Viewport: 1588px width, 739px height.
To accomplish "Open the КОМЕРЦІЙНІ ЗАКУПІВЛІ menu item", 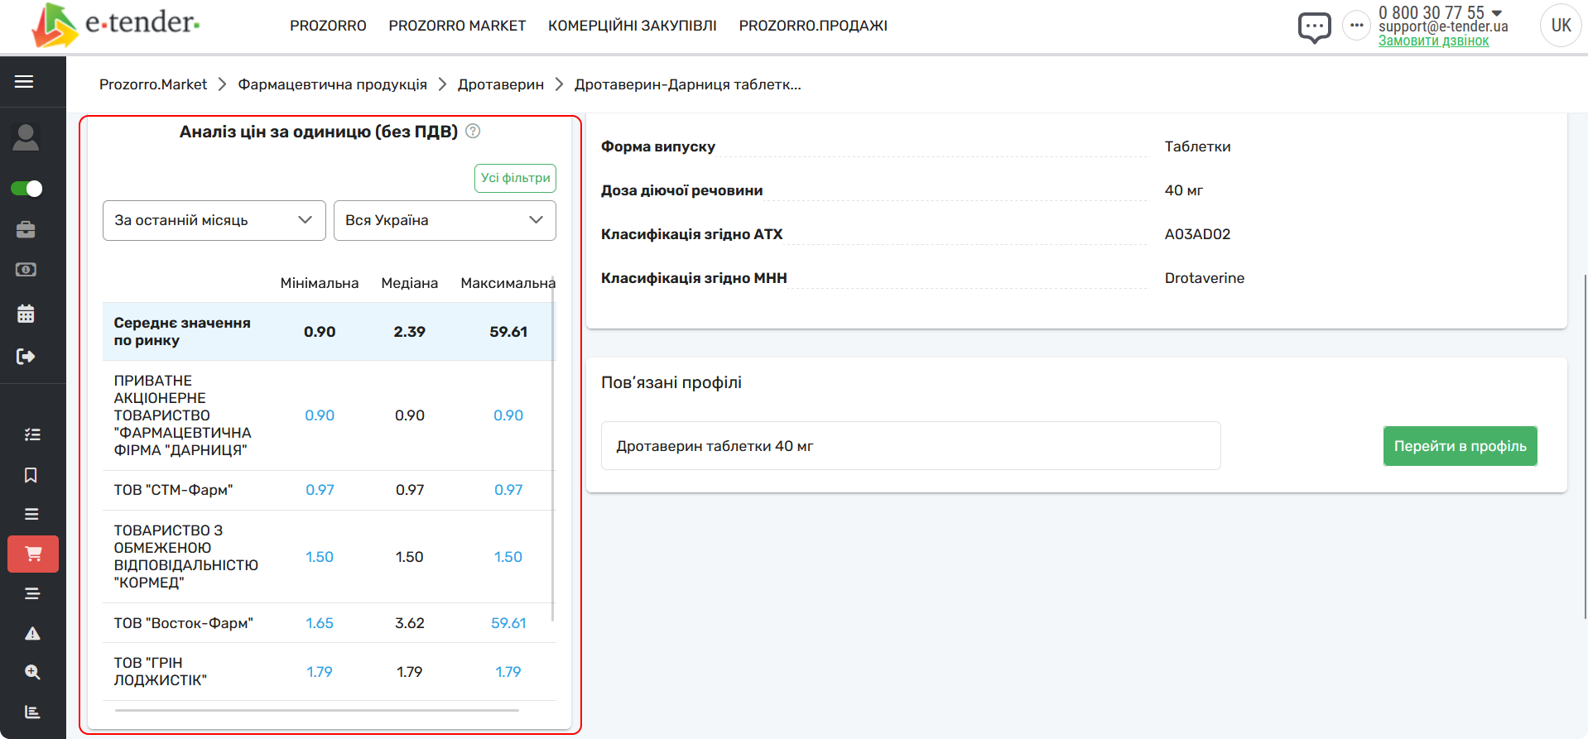I will 632,26.
